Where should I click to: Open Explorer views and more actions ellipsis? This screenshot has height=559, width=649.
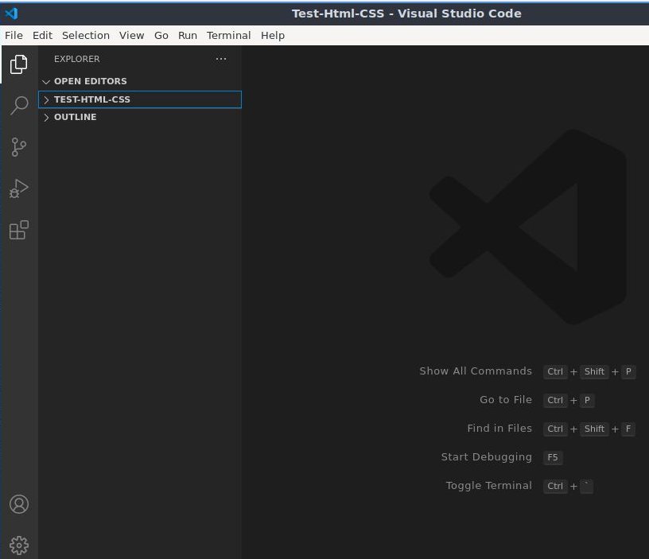[x=221, y=59]
